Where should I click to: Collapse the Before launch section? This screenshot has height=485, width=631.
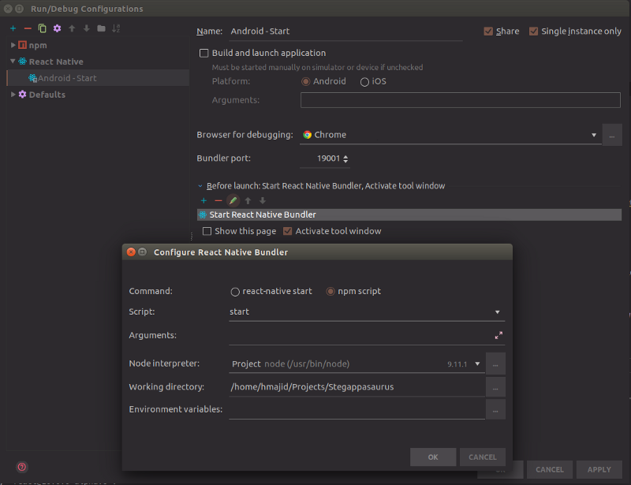click(200, 186)
